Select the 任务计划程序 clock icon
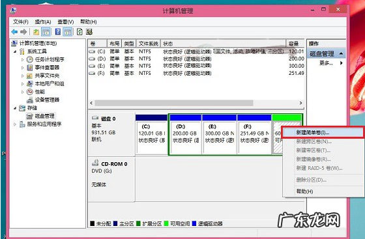This screenshot has width=365, height=239. pos(30,59)
